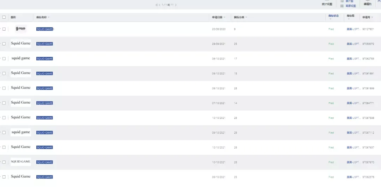The image size is (381, 187).
Task: Click the date 07/10/2021
Action: pyautogui.click(x=219, y=103)
